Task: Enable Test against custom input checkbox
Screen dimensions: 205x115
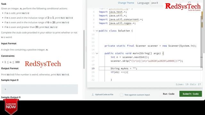Action: click(121, 95)
